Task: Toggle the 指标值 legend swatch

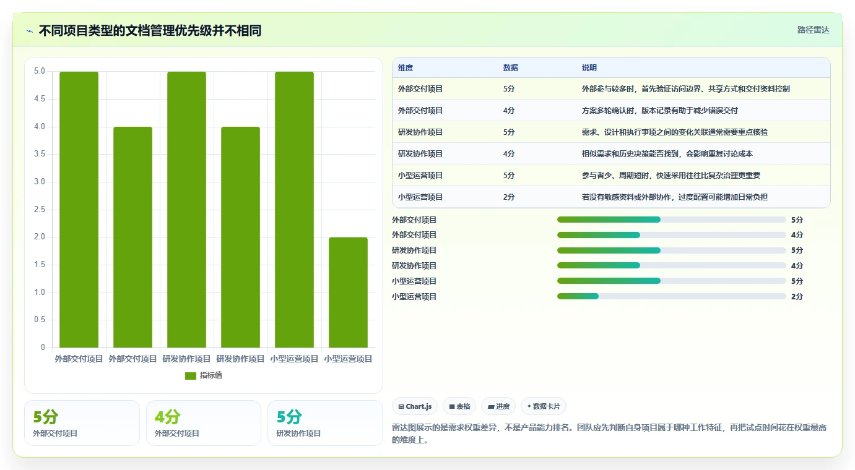Action: 191,375
